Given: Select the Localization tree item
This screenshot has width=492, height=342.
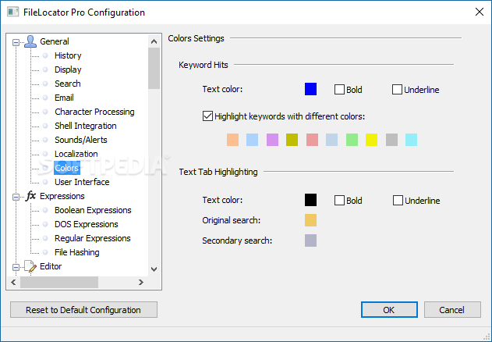Looking at the screenshot, I should click(x=76, y=154).
